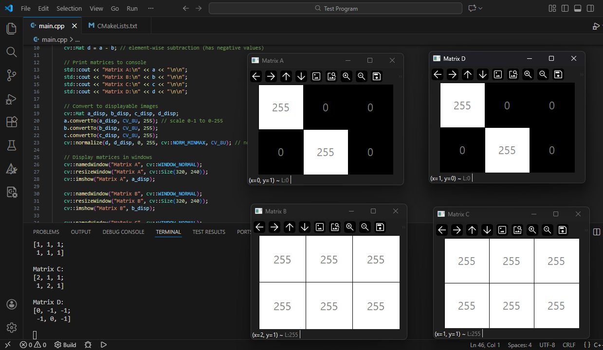Click CRLF line ending in status bar
603x350 pixels.
click(569, 345)
